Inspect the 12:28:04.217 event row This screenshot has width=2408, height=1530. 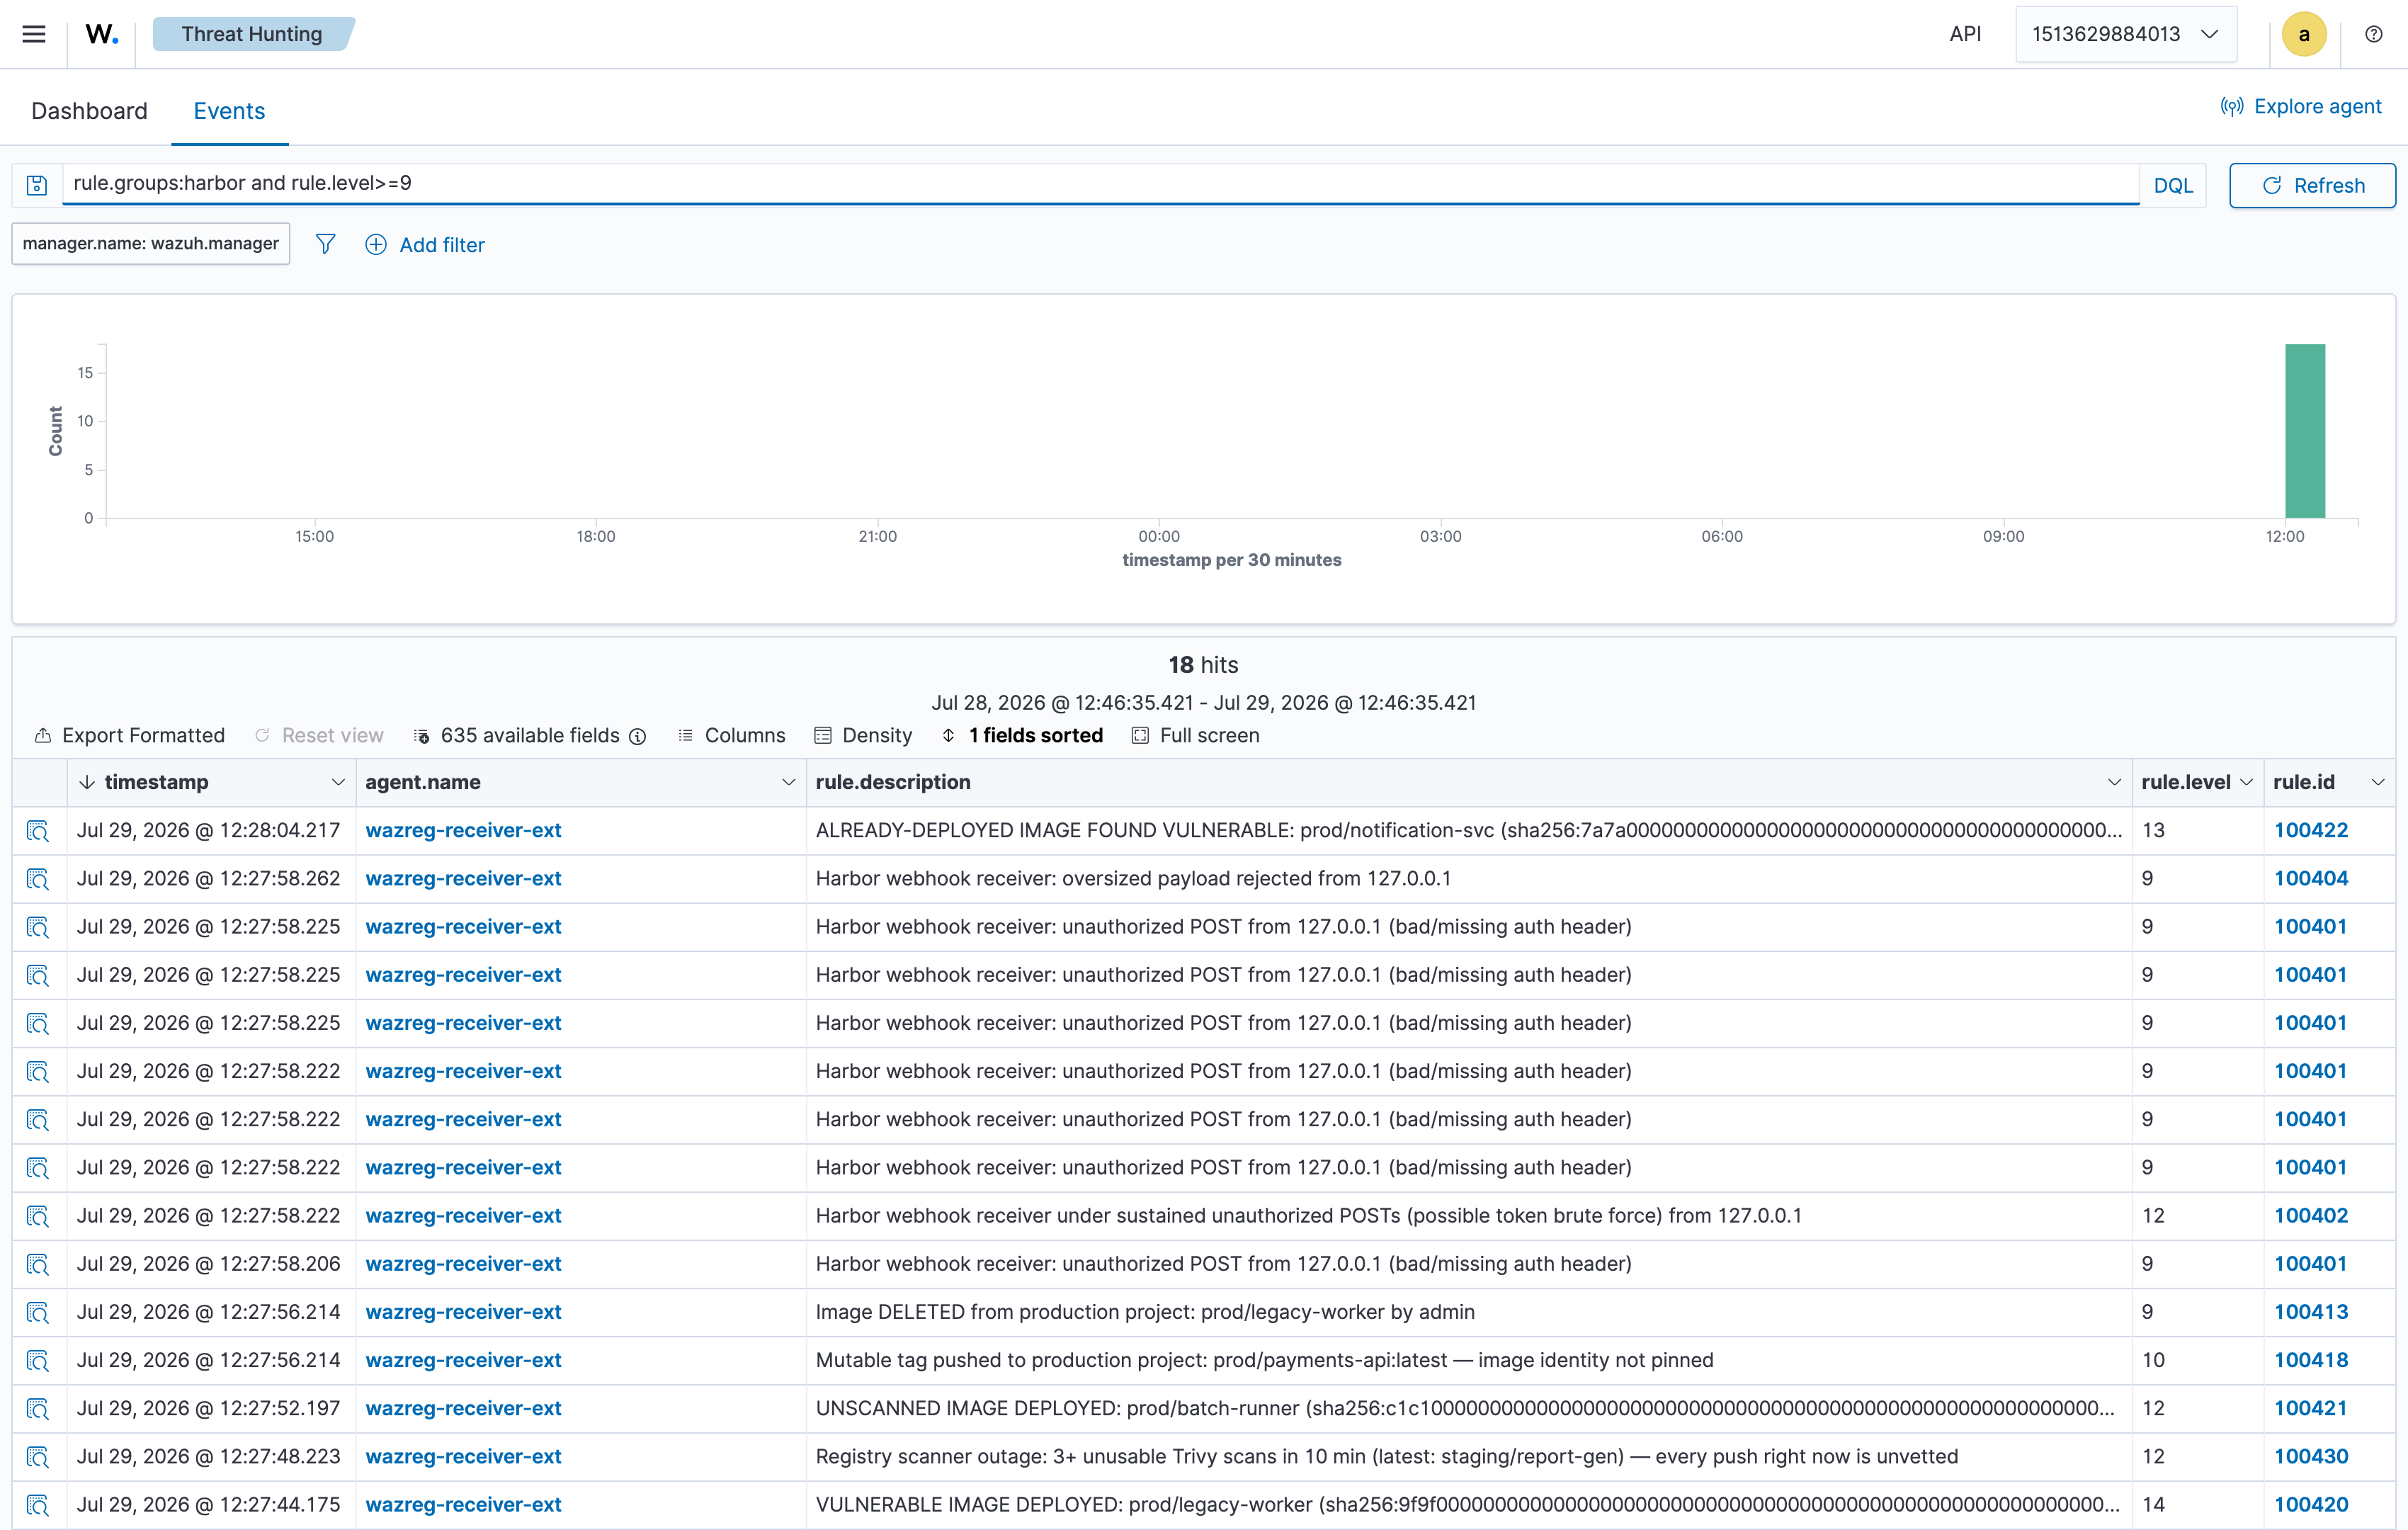tap(38, 831)
